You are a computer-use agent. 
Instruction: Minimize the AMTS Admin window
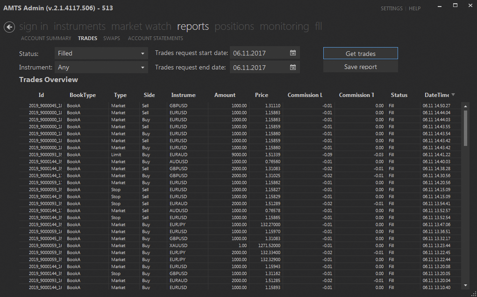pos(440,6)
